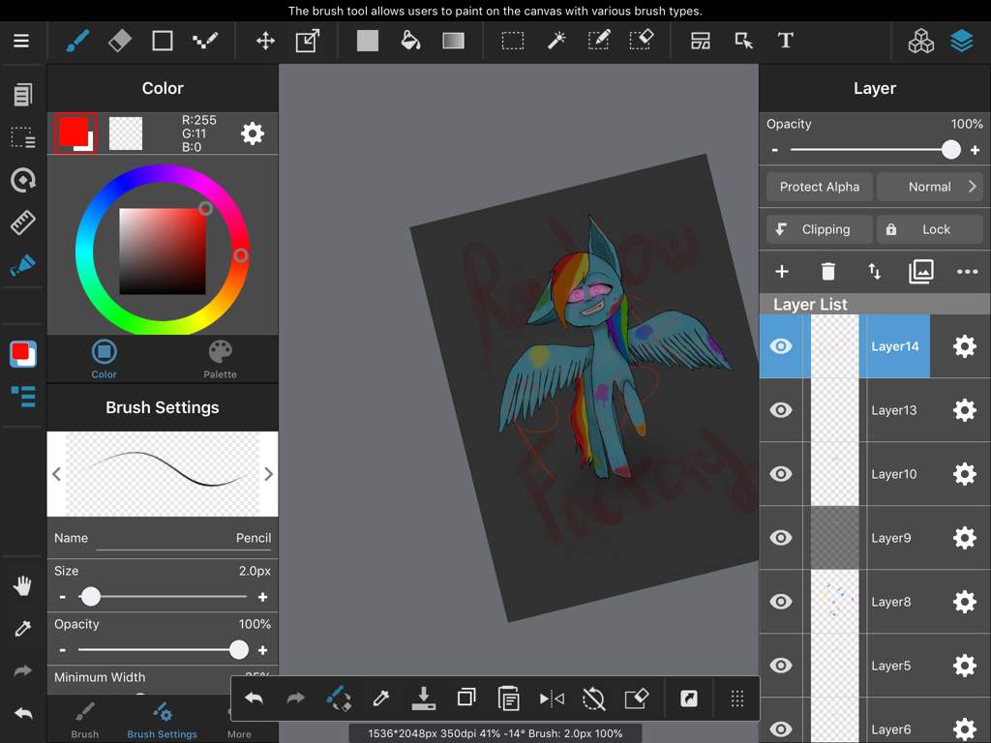
Task: Hide Layer8 with its eye icon
Action: coord(781,602)
